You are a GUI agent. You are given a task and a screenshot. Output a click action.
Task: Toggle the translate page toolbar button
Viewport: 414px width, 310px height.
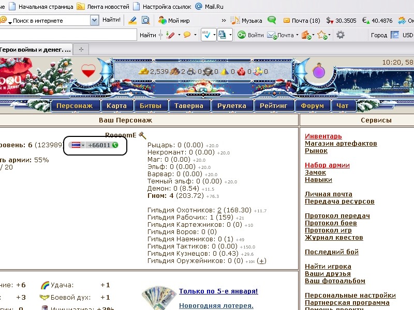click(222, 35)
